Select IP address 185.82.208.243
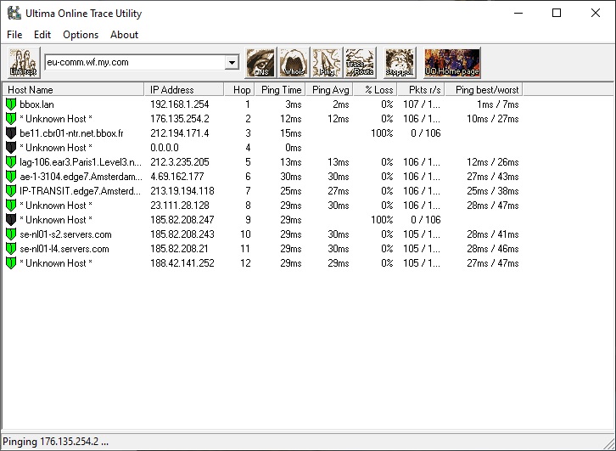This screenshot has height=451, width=616. click(x=182, y=234)
